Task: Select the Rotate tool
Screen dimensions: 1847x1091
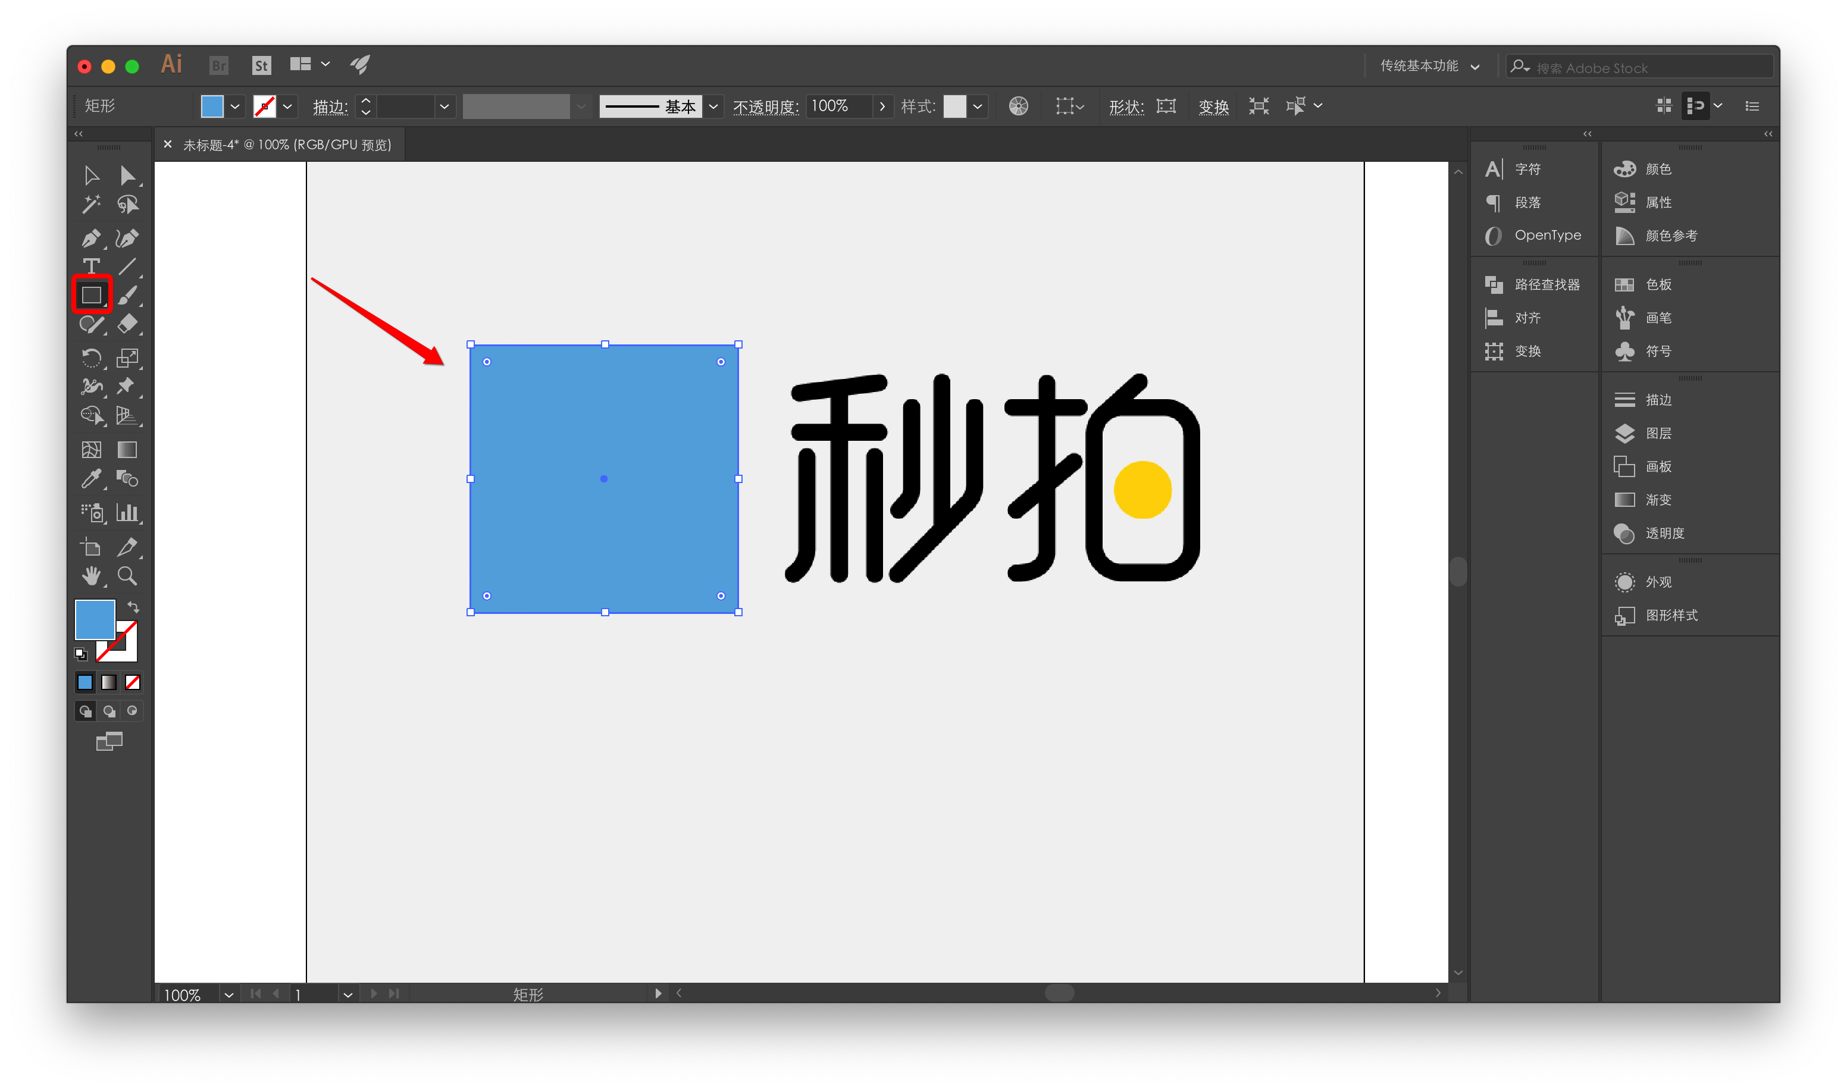Action: pyautogui.click(x=91, y=358)
